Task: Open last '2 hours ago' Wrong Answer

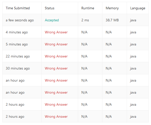Action: point(56,117)
